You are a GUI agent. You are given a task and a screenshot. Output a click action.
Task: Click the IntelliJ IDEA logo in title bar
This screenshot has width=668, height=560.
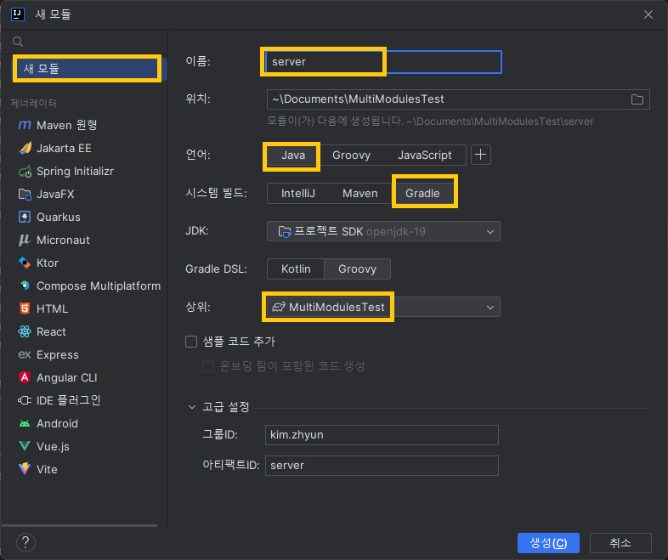pyautogui.click(x=18, y=14)
